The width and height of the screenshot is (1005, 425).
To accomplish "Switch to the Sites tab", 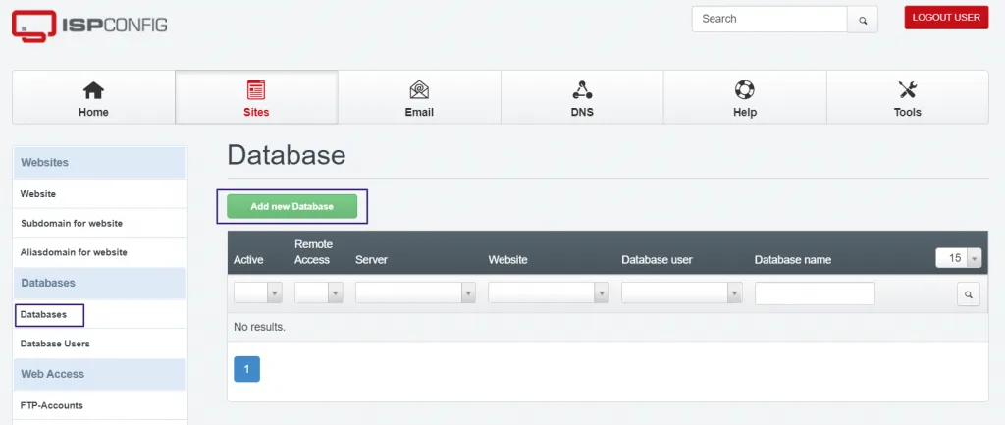I will [x=256, y=97].
